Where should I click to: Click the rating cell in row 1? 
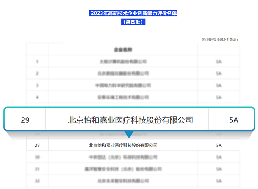(219, 62)
